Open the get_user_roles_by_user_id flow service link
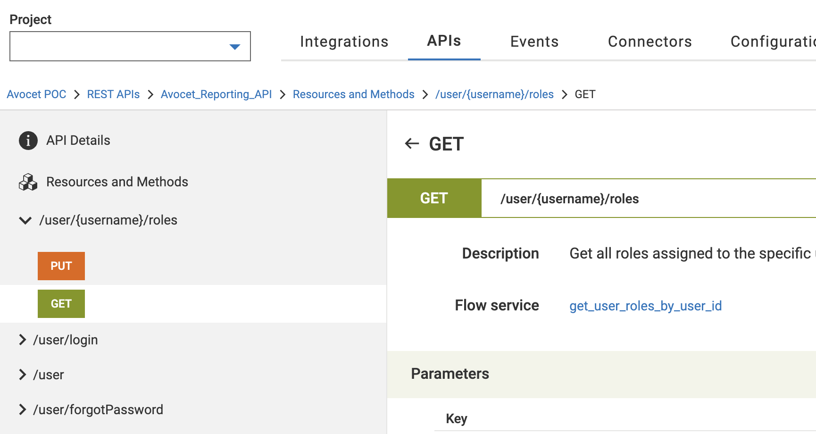This screenshot has height=434, width=816. (646, 306)
